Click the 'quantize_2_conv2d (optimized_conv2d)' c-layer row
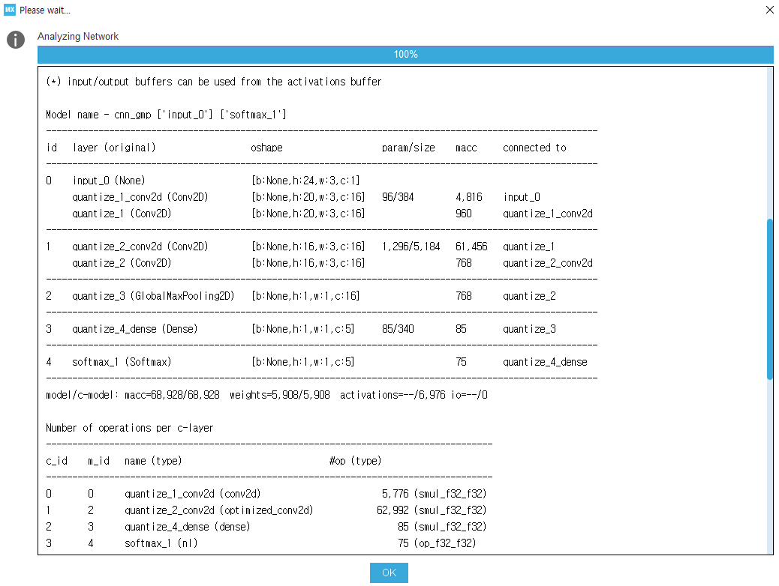 coord(218,510)
